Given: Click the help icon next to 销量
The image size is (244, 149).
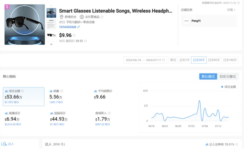Looking at the screenshot, I should click(61, 91).
